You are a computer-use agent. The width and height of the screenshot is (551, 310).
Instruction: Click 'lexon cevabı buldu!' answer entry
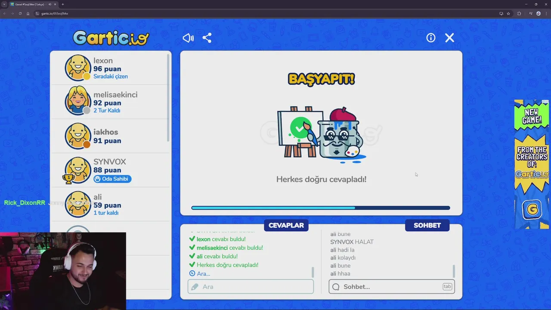[217, 239]
